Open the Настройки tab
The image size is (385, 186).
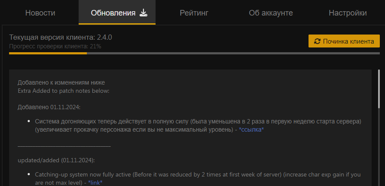pyautogui.click(x=347, y=13)
